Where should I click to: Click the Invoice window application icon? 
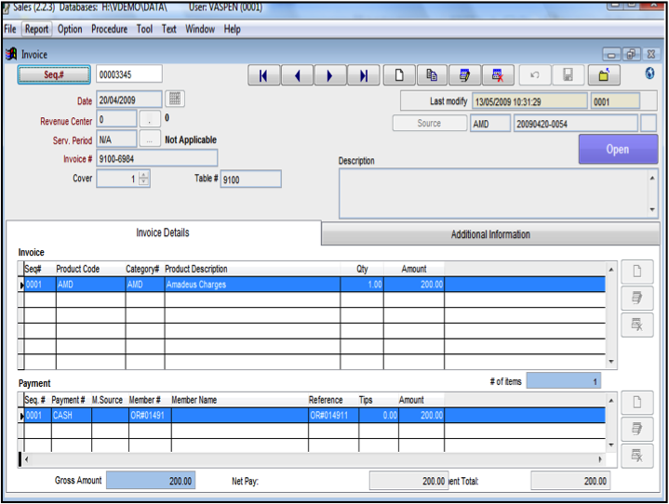click(11, 54)
